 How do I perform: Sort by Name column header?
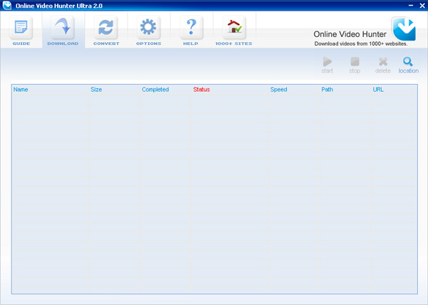[x=21, y=89]
